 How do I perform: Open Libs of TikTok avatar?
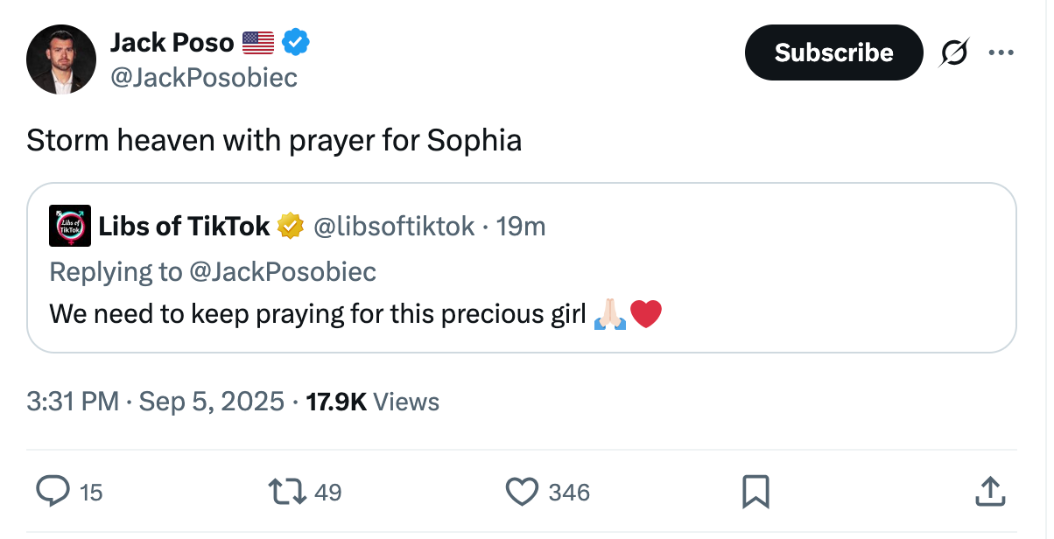70,227
